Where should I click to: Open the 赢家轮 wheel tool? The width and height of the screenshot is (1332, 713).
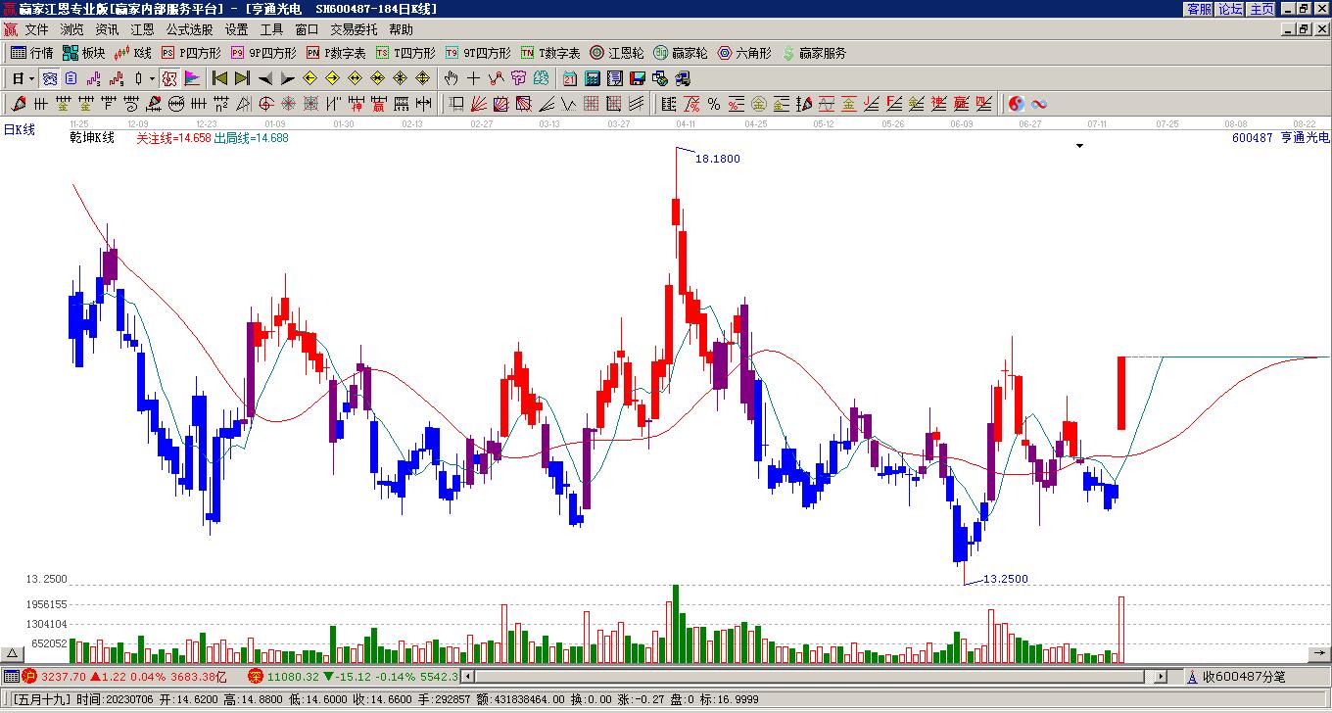681,53
